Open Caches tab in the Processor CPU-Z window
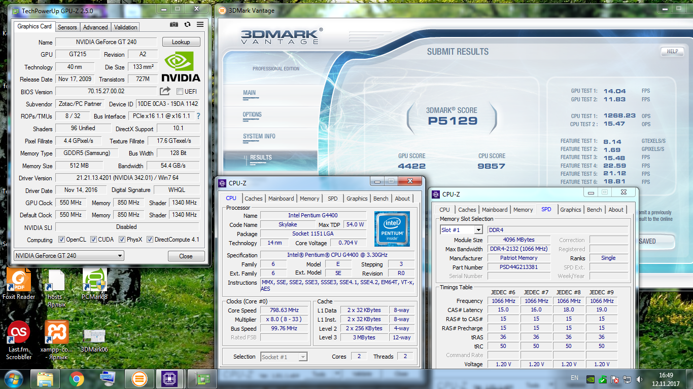 (254, 199)
